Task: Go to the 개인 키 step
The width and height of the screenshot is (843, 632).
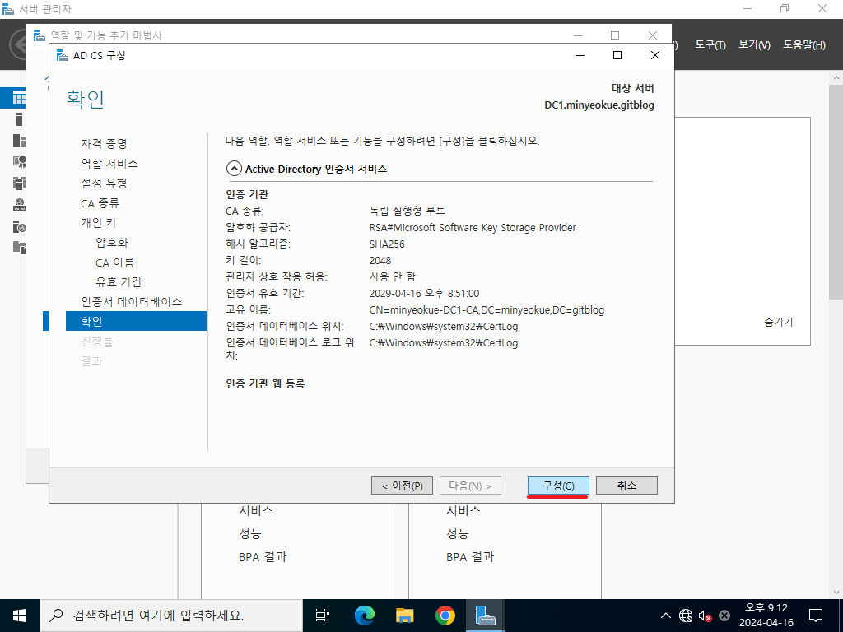Action: (99, 222)
